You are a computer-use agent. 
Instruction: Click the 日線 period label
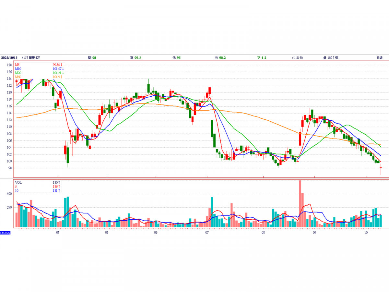tap(379, 58)
